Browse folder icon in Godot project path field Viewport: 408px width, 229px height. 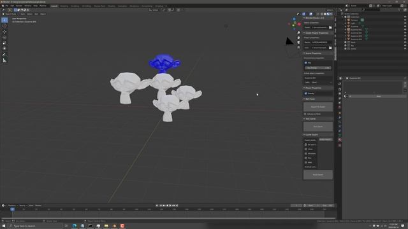point(330,48)
